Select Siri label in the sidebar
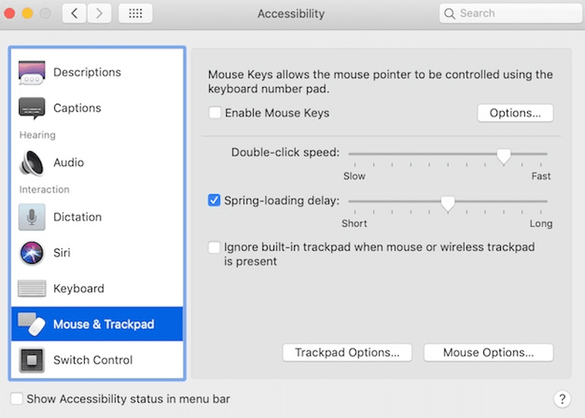585x418 pixels. (x=61, y=253)
